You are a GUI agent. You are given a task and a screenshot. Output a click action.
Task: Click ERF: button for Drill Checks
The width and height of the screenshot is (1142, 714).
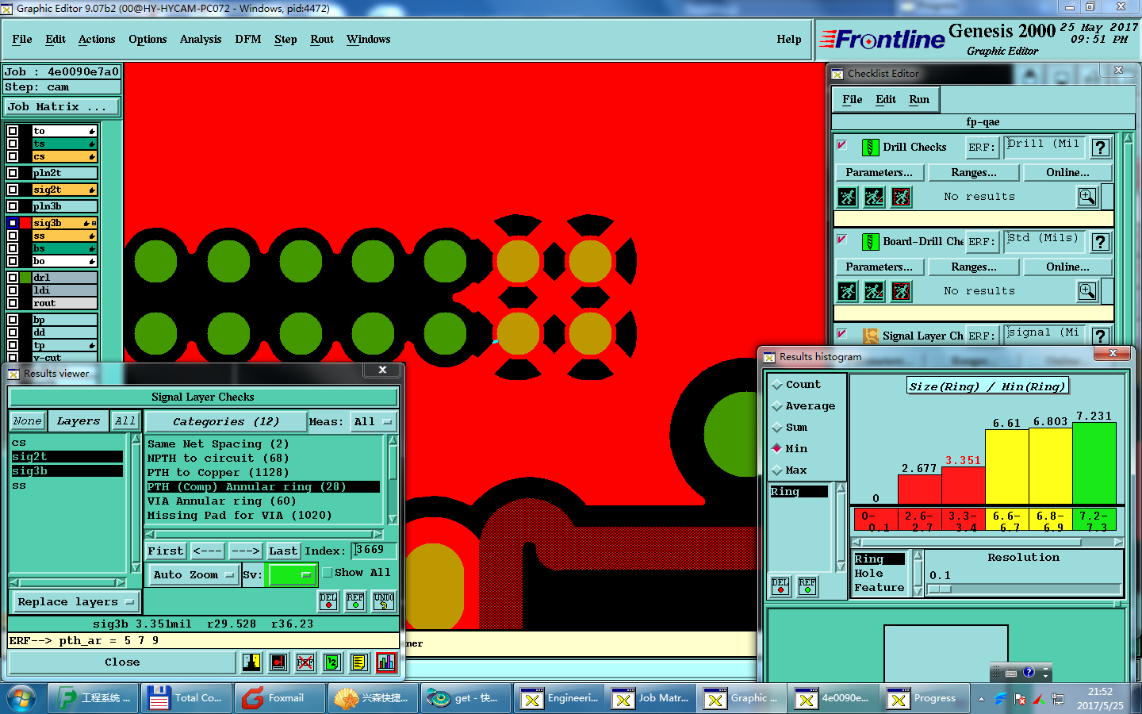point(982,148)
